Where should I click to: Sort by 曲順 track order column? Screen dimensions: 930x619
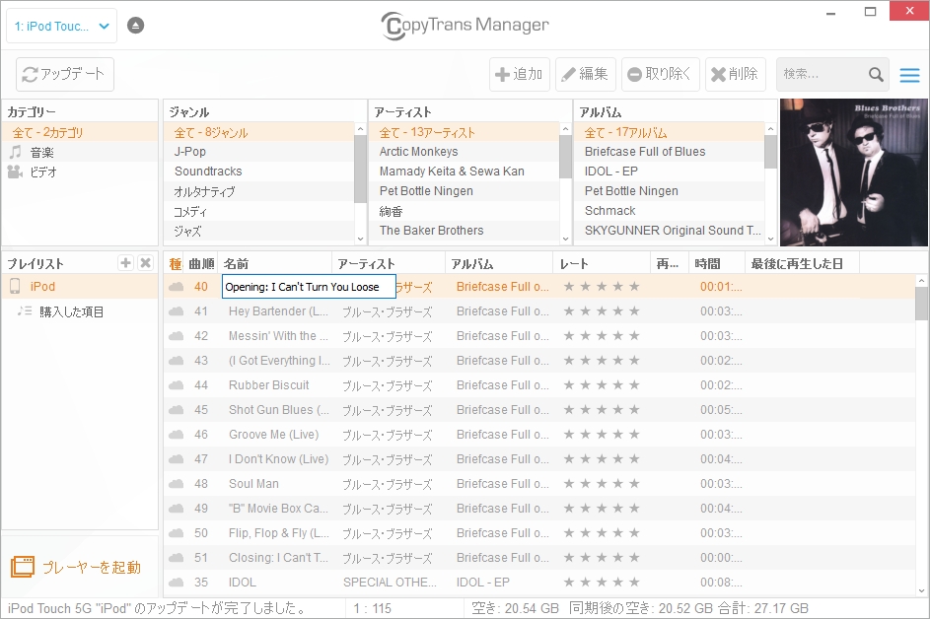pos(201,264)
